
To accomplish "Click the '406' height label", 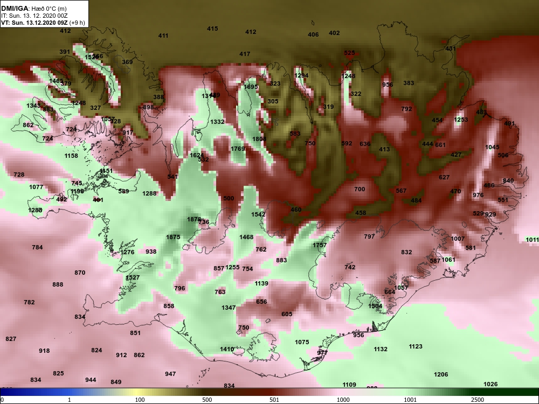I will tap(313, 34).
